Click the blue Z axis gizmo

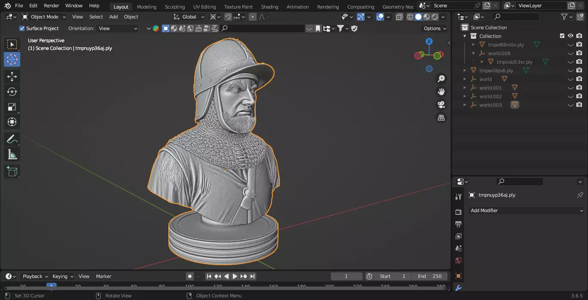429,41
